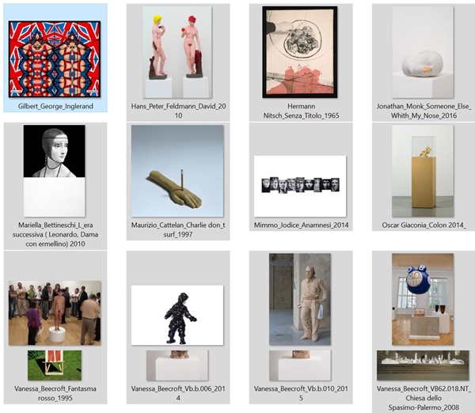Select Mariella_Bettineschi Dama con ermellino image
Viewport: 475px width, 413px height.
55,171
